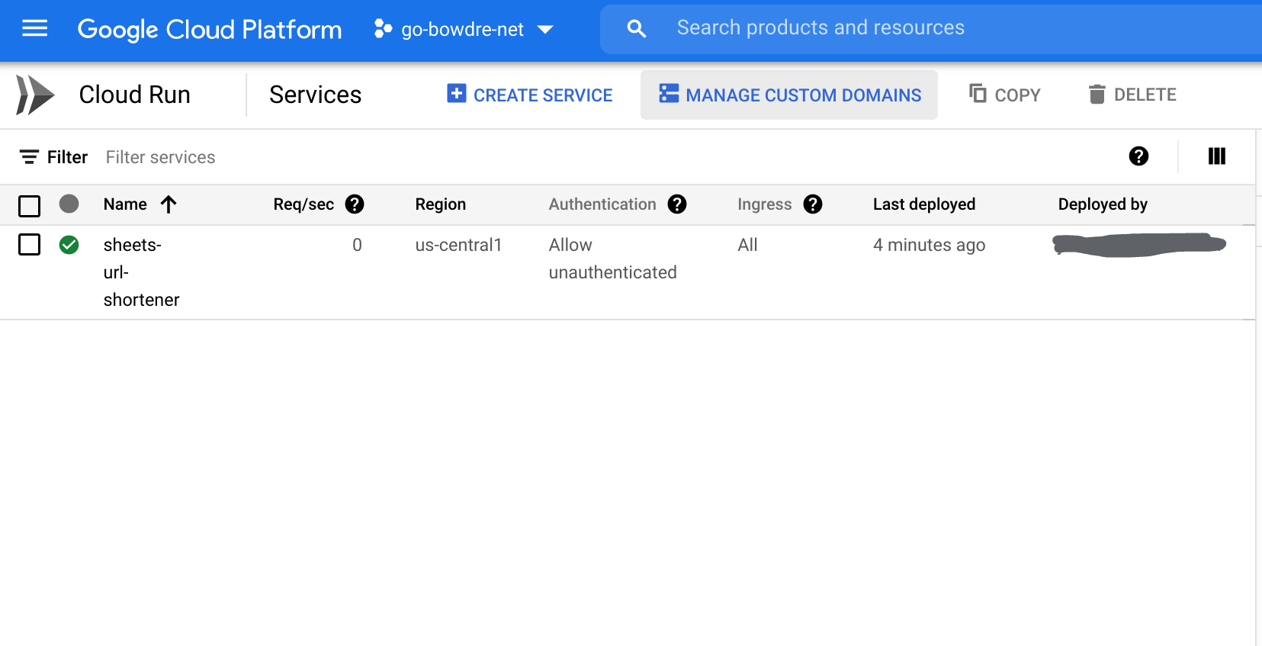
Task: Click the Allow unauthenticated cell
Action: tap(613, 259)
